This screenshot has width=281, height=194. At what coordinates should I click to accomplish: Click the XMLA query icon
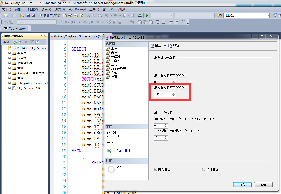click(81, 15)
